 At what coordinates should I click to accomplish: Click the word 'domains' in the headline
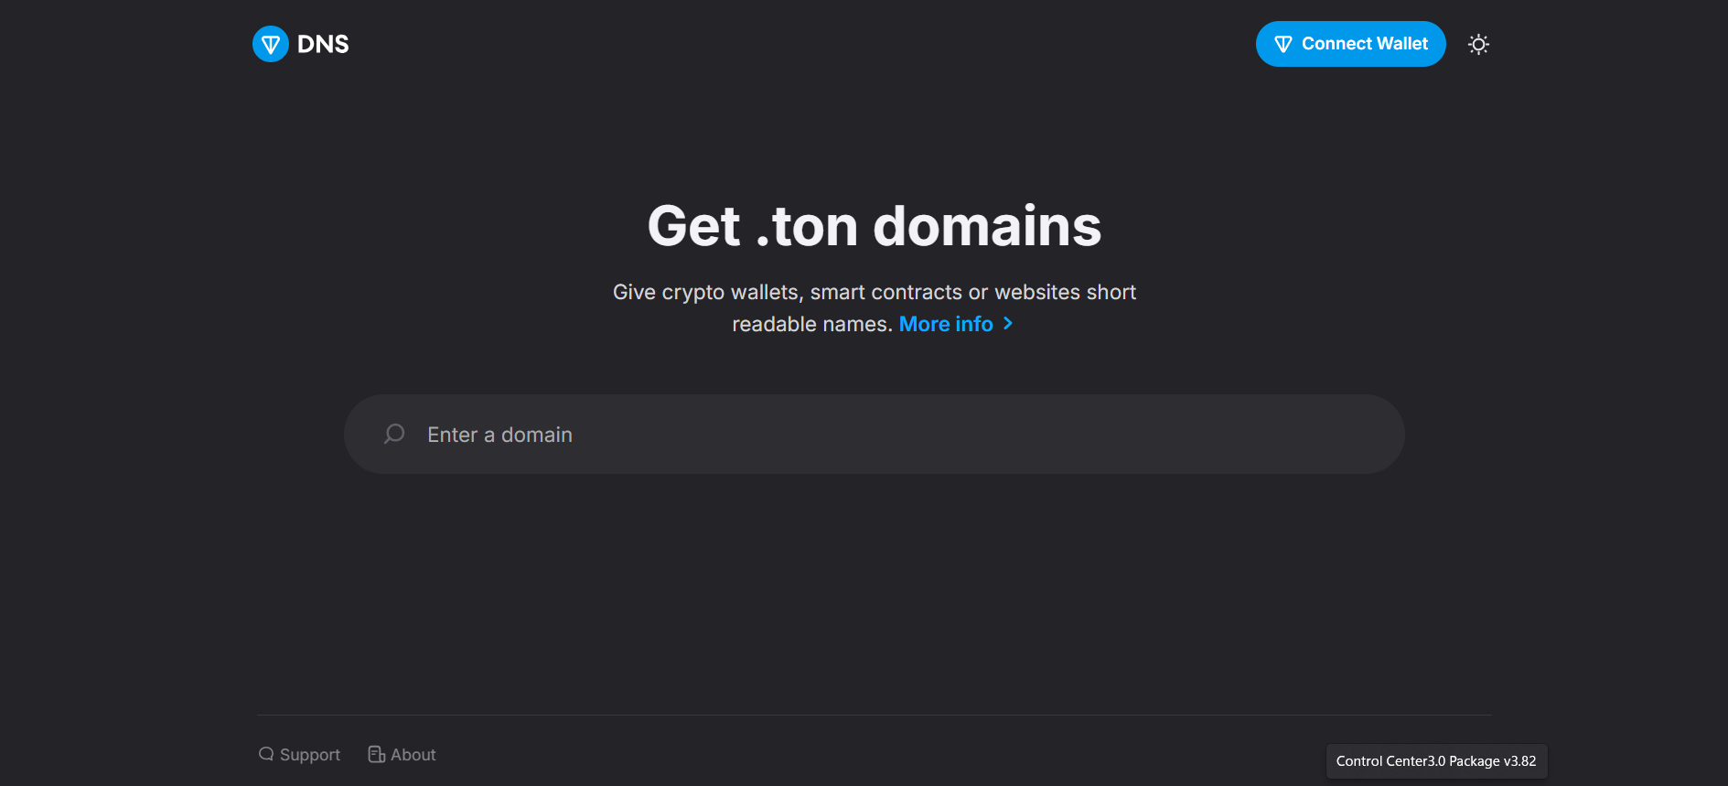coord(987,226)
